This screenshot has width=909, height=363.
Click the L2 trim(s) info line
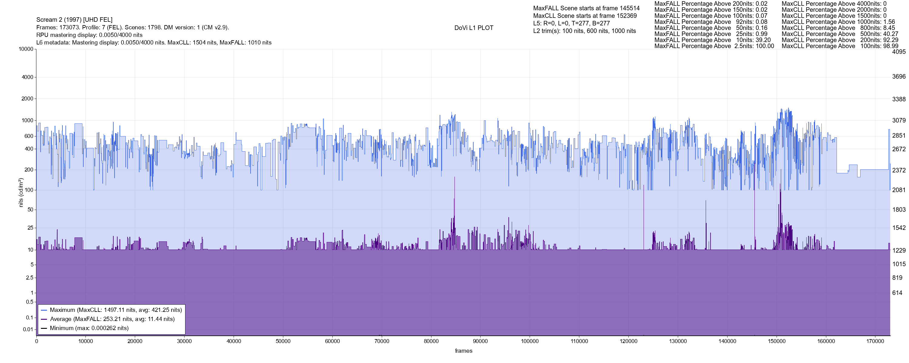[584, 31]
